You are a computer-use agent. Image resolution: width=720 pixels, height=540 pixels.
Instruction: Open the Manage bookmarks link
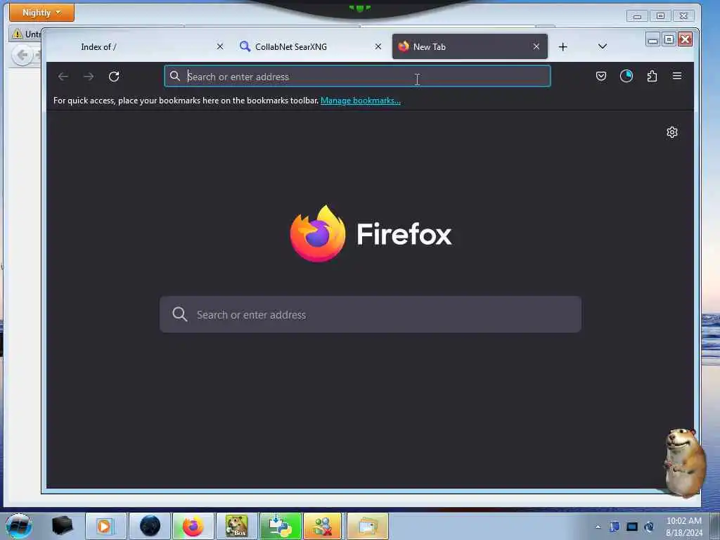pyautogui.click(x=361, y=101)
